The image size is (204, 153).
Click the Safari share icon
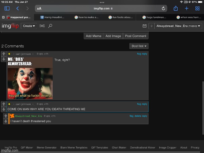click(x=176, y=9)
